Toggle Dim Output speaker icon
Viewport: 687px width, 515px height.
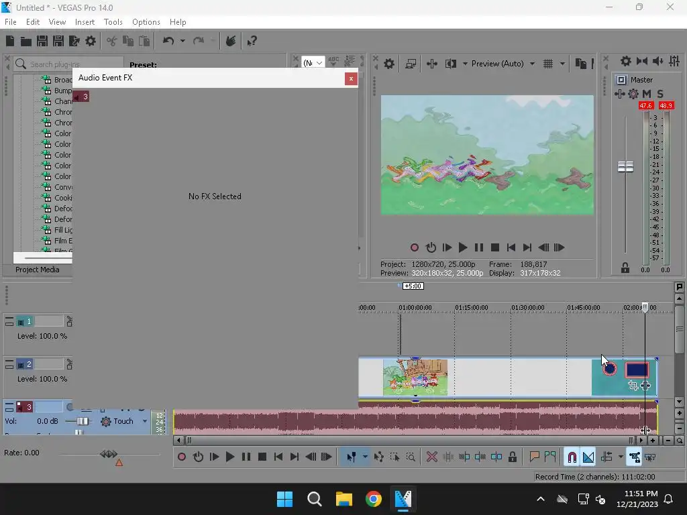(x=657, y=61)
